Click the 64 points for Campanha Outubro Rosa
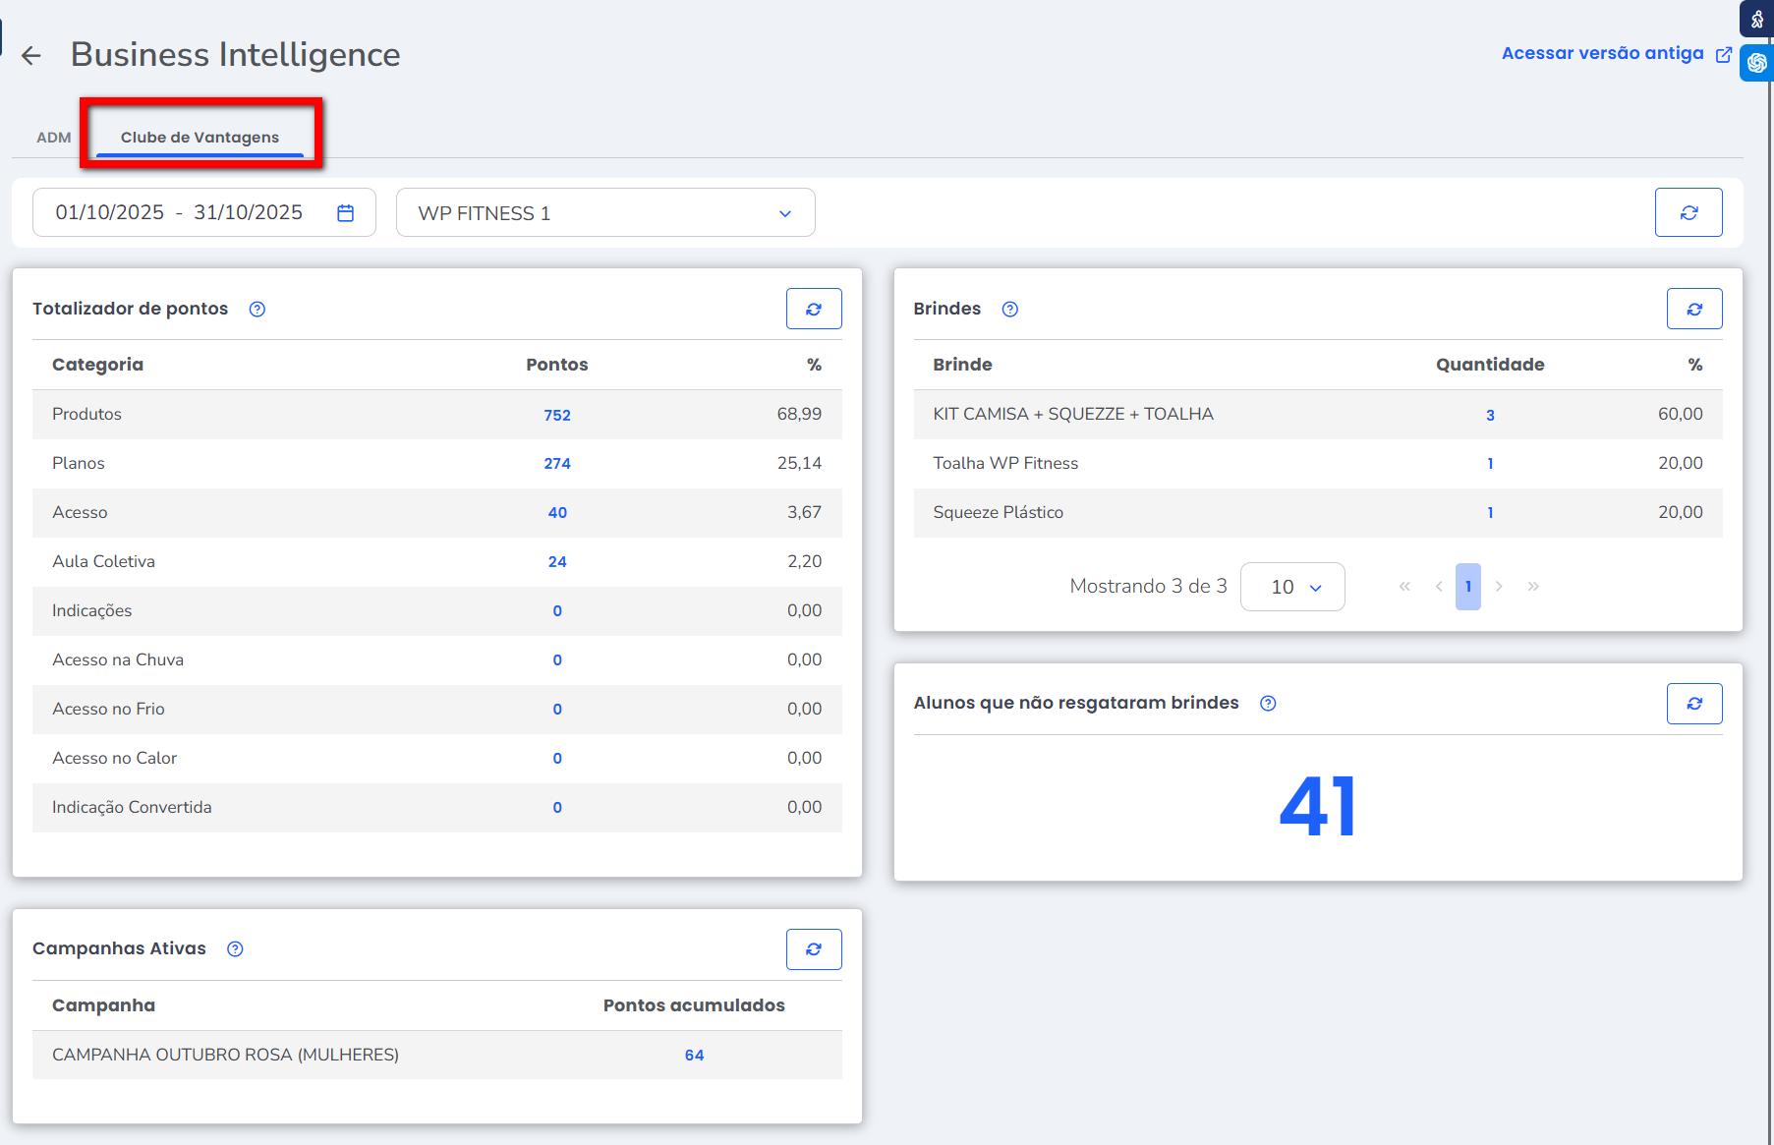 [694, 1056]
